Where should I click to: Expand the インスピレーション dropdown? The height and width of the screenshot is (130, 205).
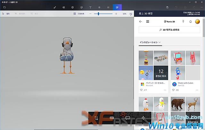point(150,42)
